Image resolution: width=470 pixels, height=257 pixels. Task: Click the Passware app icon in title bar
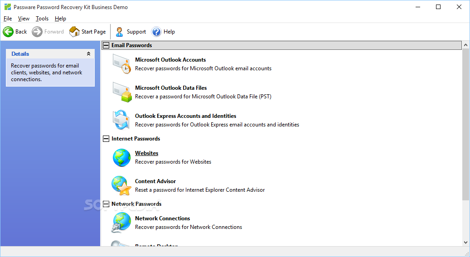(8, 7)
